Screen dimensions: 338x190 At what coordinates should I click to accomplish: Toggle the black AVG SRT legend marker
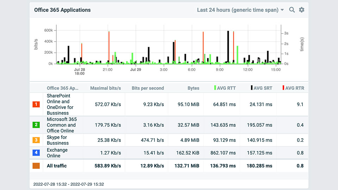pos(251,88)
